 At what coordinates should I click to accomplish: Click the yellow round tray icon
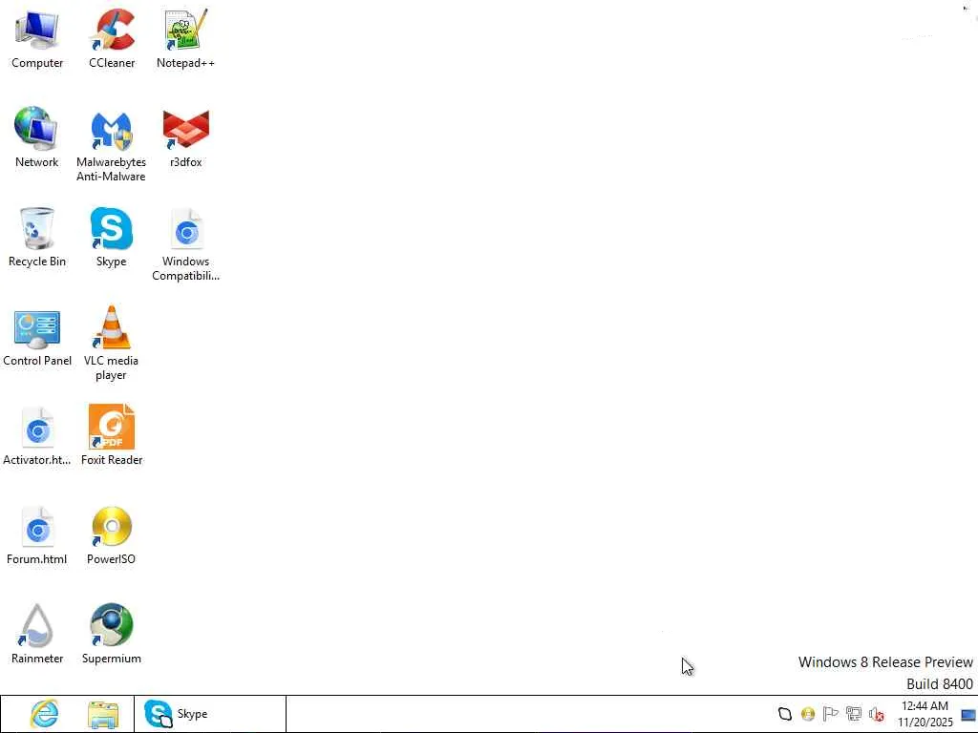coord(808,714)
